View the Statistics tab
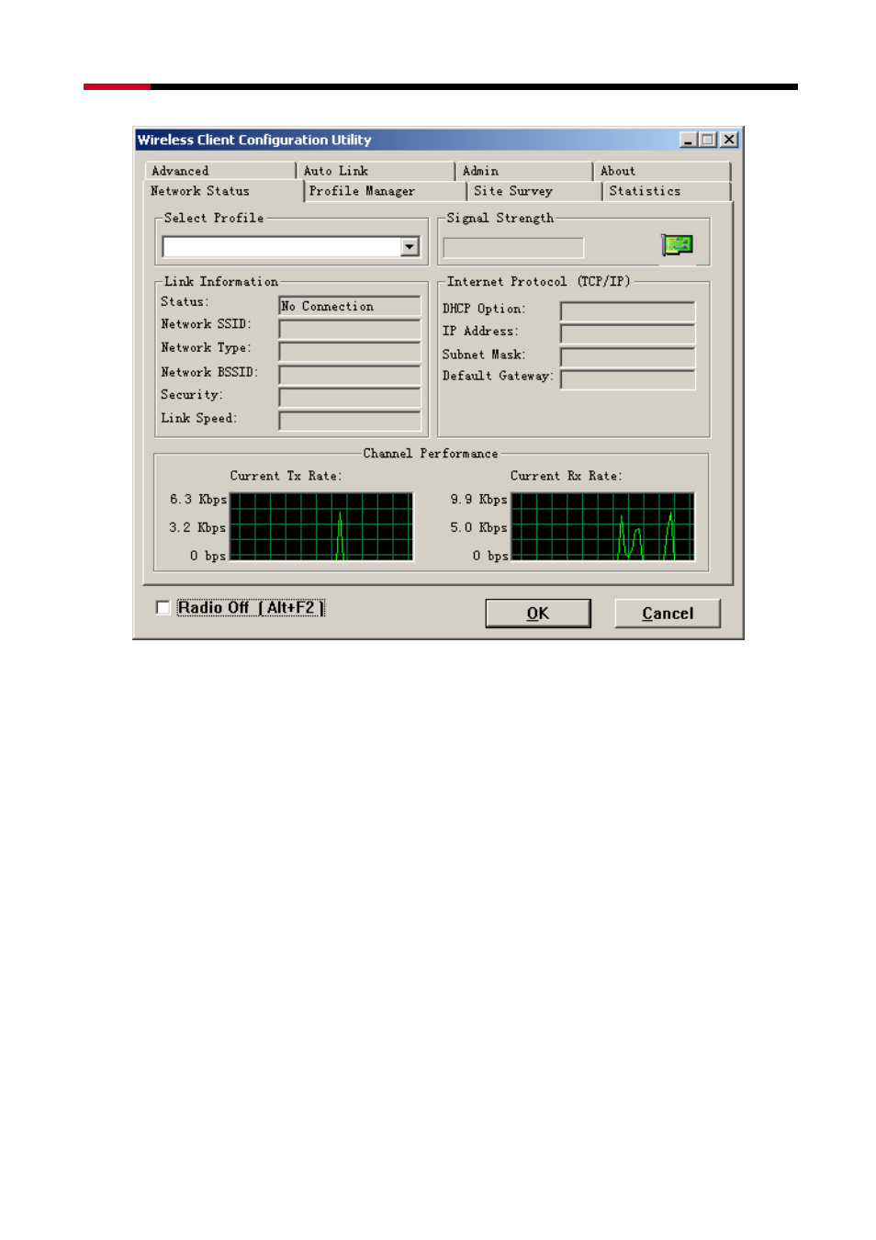 pos(668,191)
